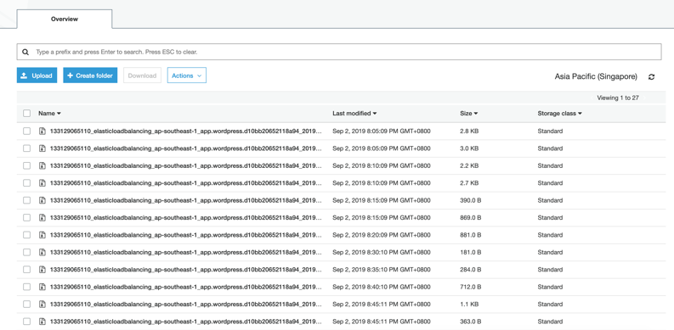The width and height of the screenshot is (674, 330).
Task: Click the file icon of the 1.1 KB object
Action: click(x=42, y=305)
